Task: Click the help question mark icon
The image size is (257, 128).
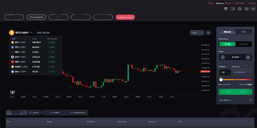Action: click(250, 100)
